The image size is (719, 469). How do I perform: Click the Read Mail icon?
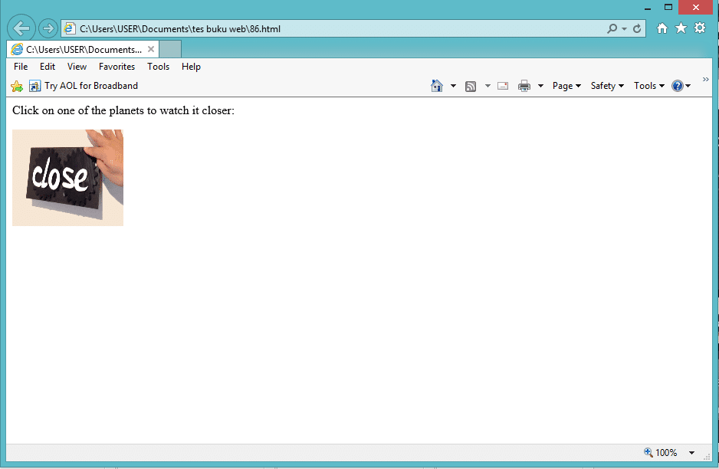pos(502,86)
